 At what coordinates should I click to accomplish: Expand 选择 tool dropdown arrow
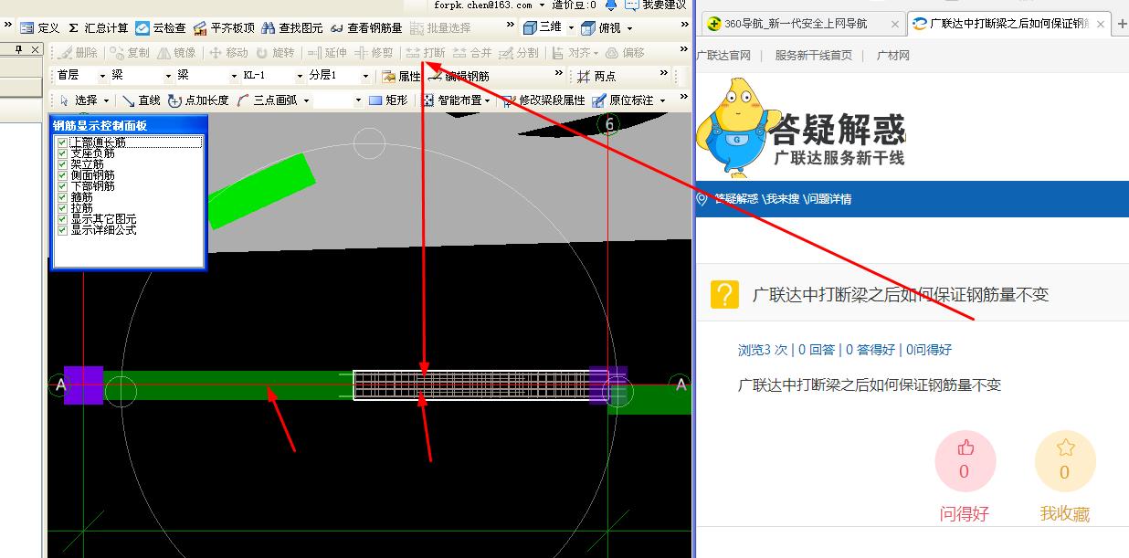coord(106,100)
